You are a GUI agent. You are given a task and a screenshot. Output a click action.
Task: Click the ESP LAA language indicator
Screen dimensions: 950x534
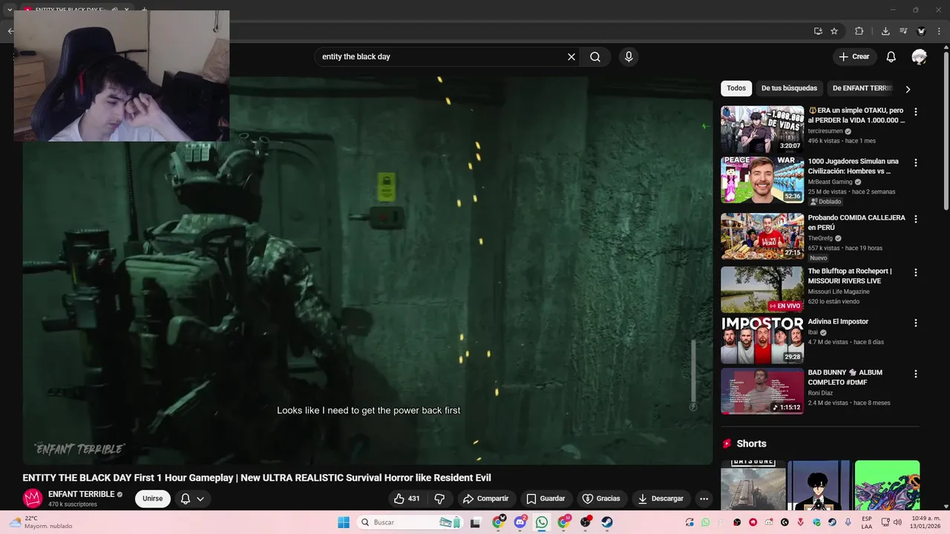click(867, 522)
